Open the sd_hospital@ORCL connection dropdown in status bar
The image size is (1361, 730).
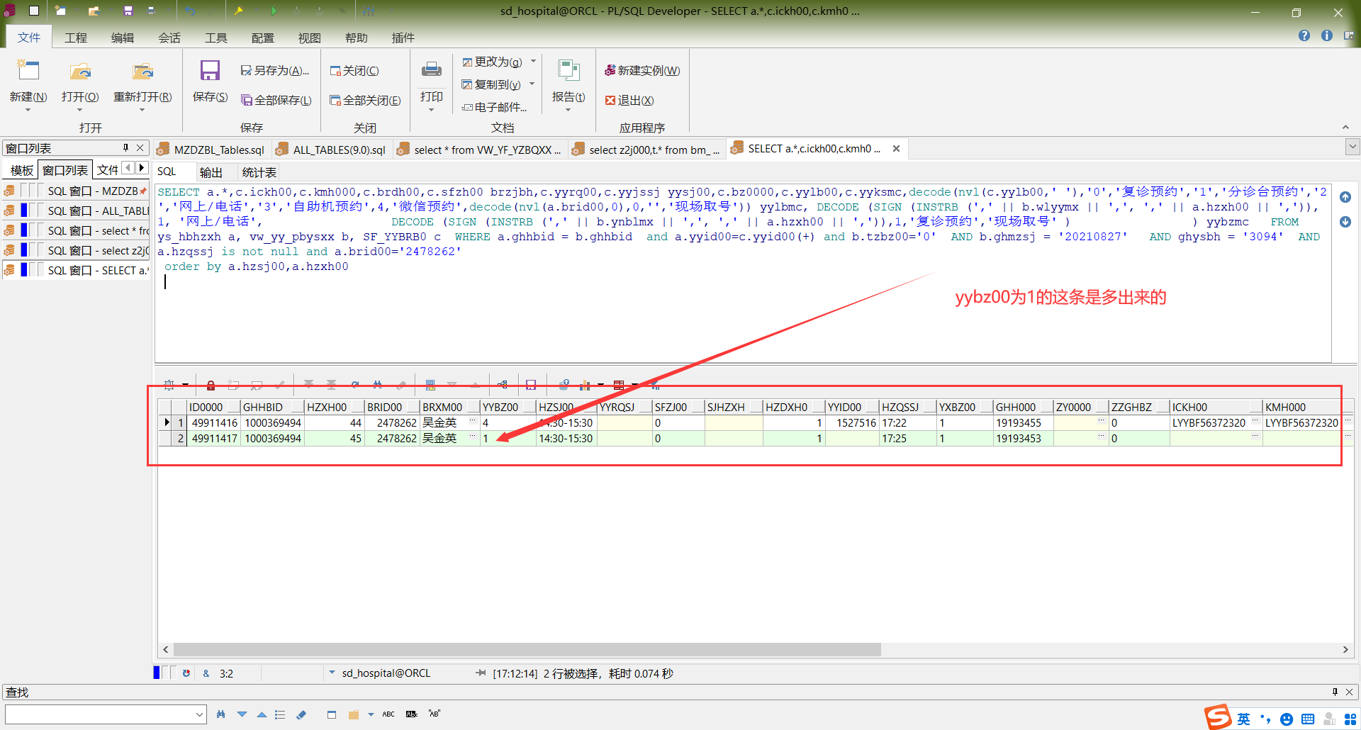click(x=332, y=673)
